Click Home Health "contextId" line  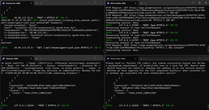pyautogui.click(x=147, y=85)
